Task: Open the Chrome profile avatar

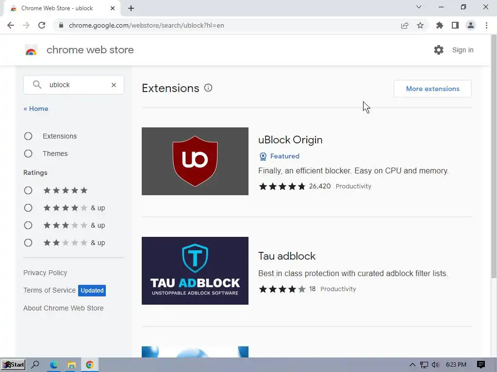Action: click(x=471, y=25)
